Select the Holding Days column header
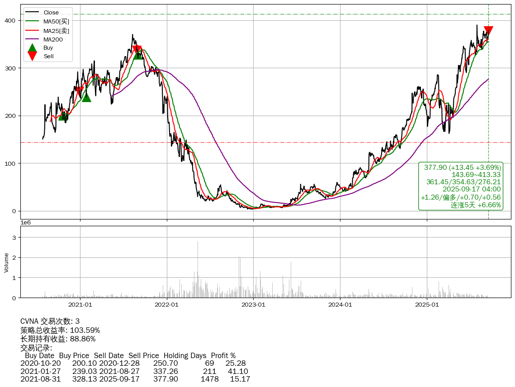This screenshot has height=387, width=515. pos(184,356)
